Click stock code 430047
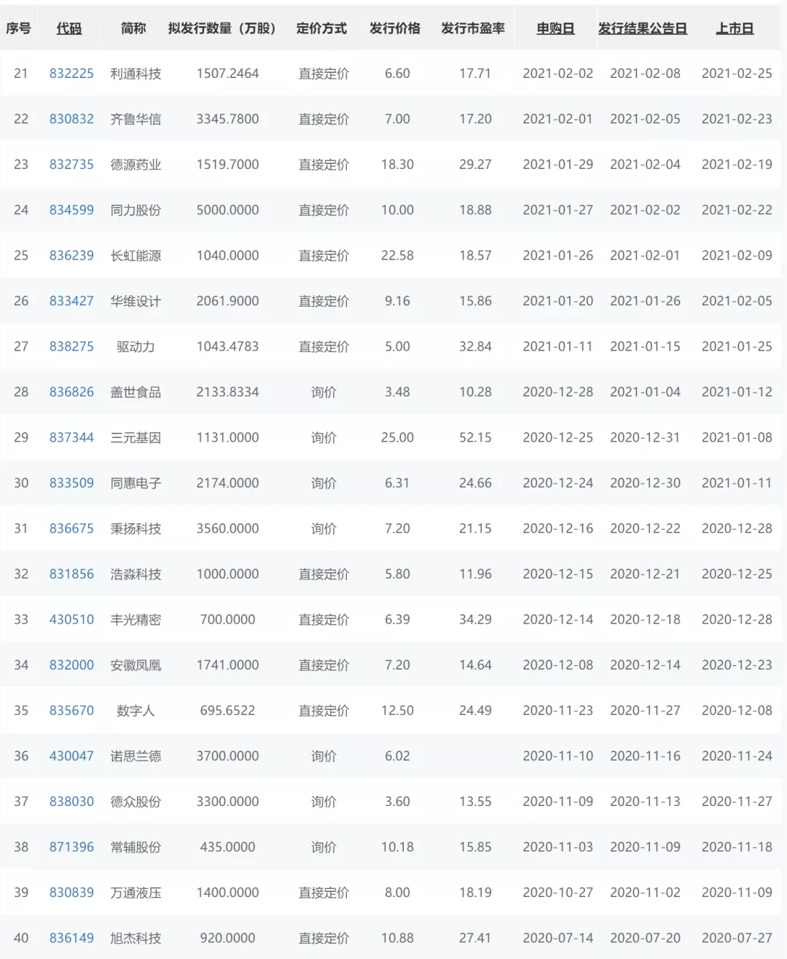 coord(71,756)
